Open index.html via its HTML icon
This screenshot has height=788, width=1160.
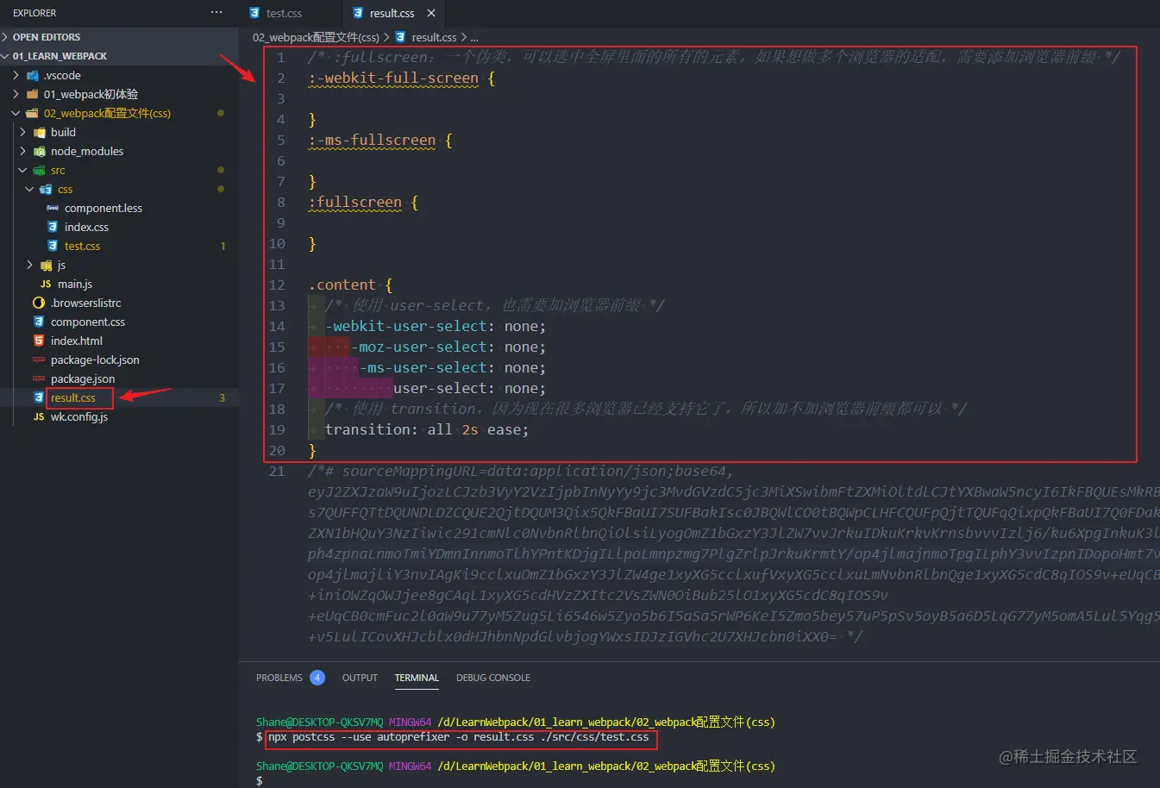click(x=39, y=341)
